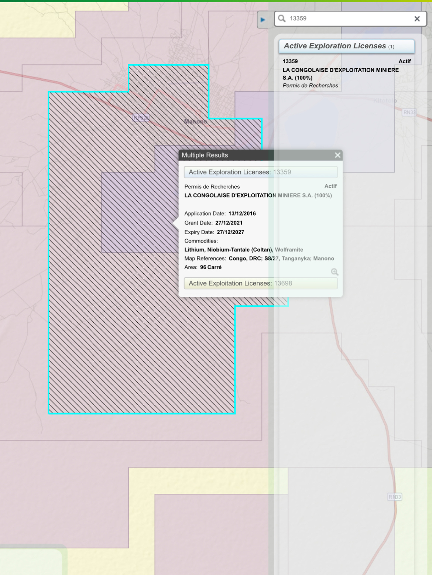The image size is (432, 575).
Task: Click the Manono town label on the map
Action: coord(195,121)
